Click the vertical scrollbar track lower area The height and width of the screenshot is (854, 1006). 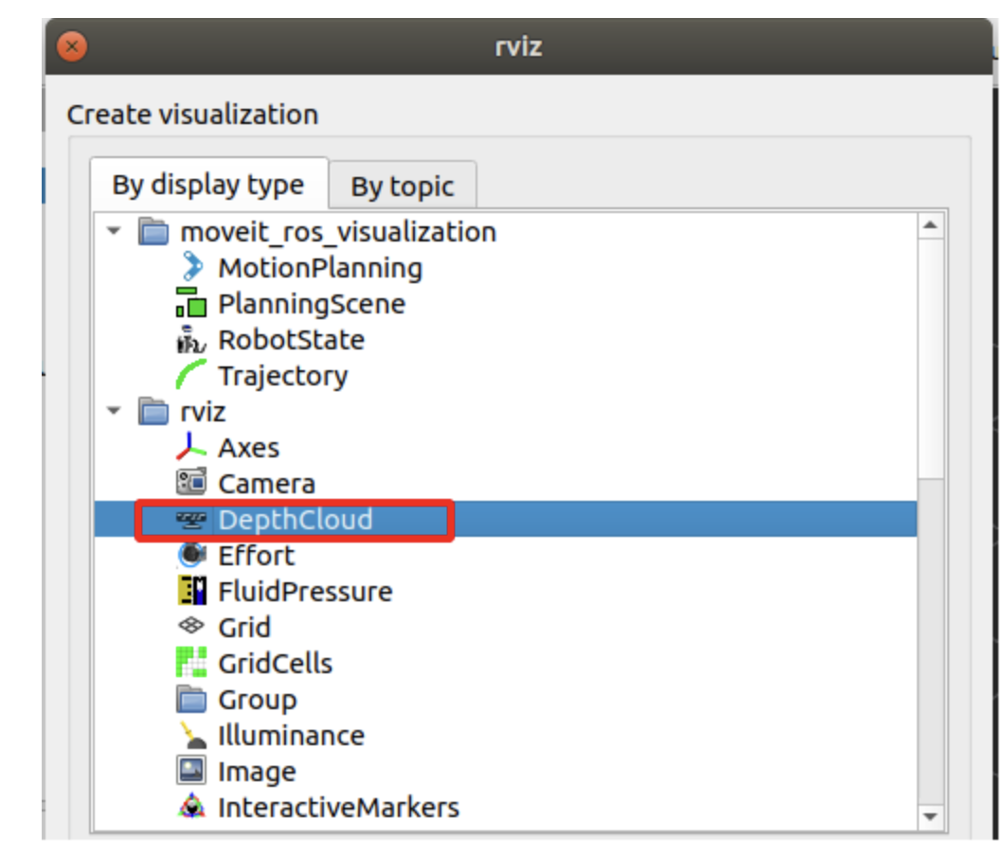tap(930, 641)
